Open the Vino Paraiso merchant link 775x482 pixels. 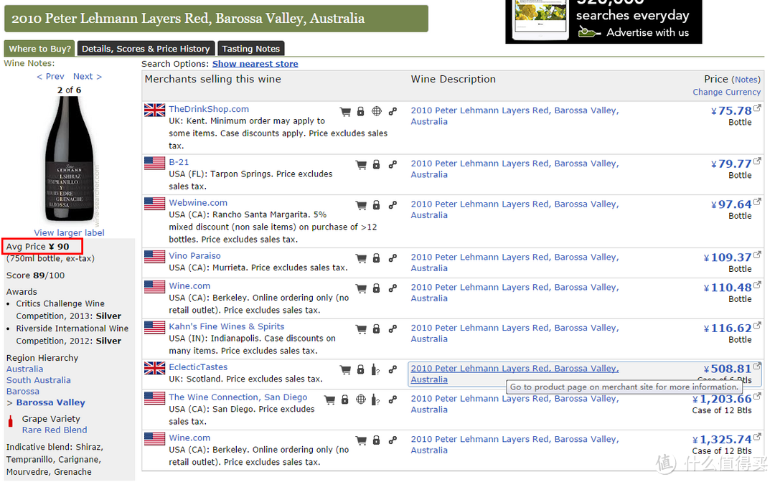click(194, 256)
